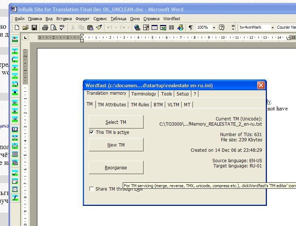Click the right indent marker on ruler
Image resolution: width=296 pixels, height=226 pixels.
pos(289,38)
